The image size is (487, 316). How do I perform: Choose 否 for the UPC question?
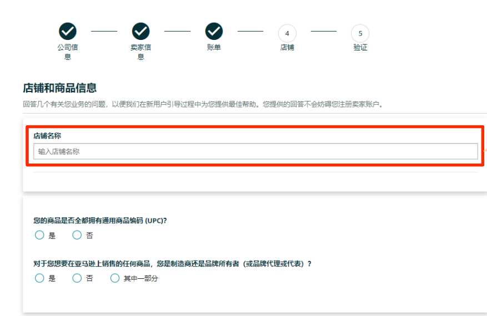77,235
